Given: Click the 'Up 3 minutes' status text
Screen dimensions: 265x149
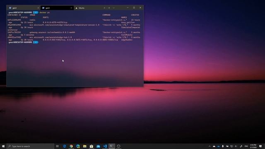Looking at the screenshot, I should 27,35.
